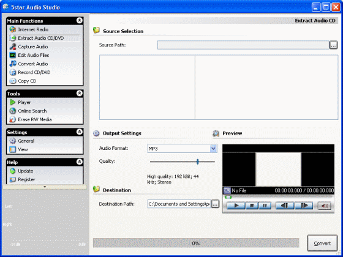Collapse the Main Functions panel
The image size is (343, 257).
click(80, 21)
